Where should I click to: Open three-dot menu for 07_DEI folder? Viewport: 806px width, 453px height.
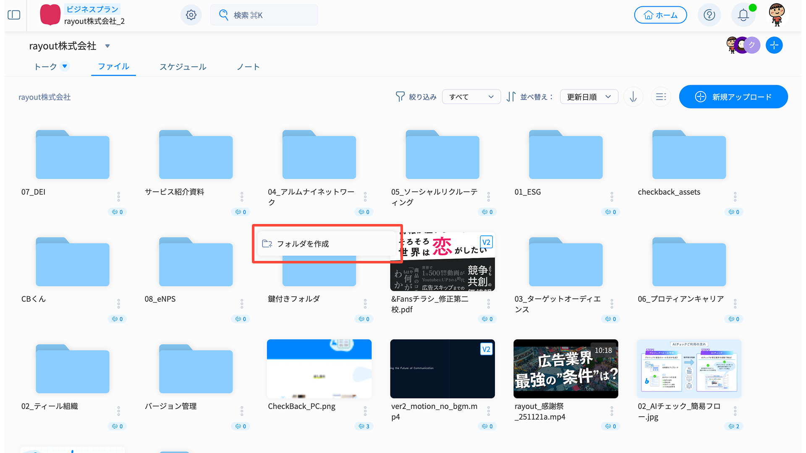point(118,196)
